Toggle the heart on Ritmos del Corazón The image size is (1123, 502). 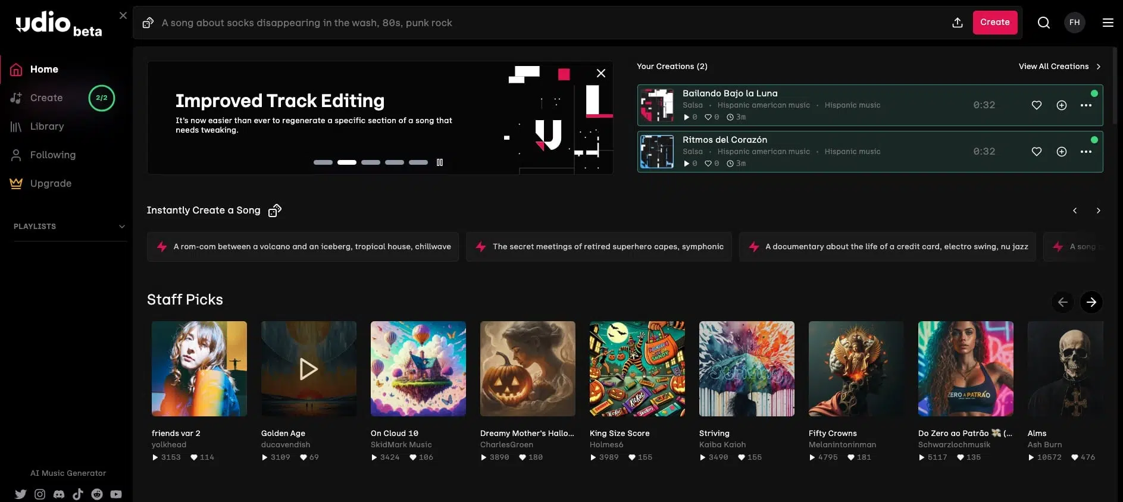(1036, 152)
